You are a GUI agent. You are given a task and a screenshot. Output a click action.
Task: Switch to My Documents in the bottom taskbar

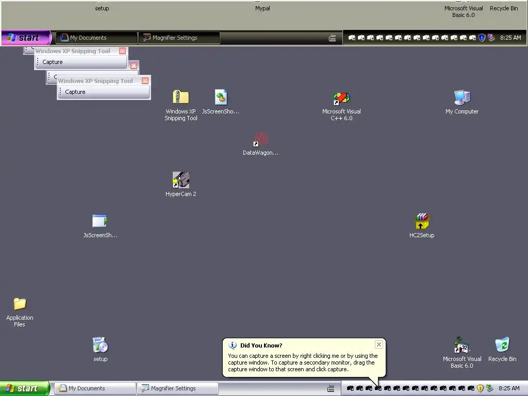click(x=95, y=388)
